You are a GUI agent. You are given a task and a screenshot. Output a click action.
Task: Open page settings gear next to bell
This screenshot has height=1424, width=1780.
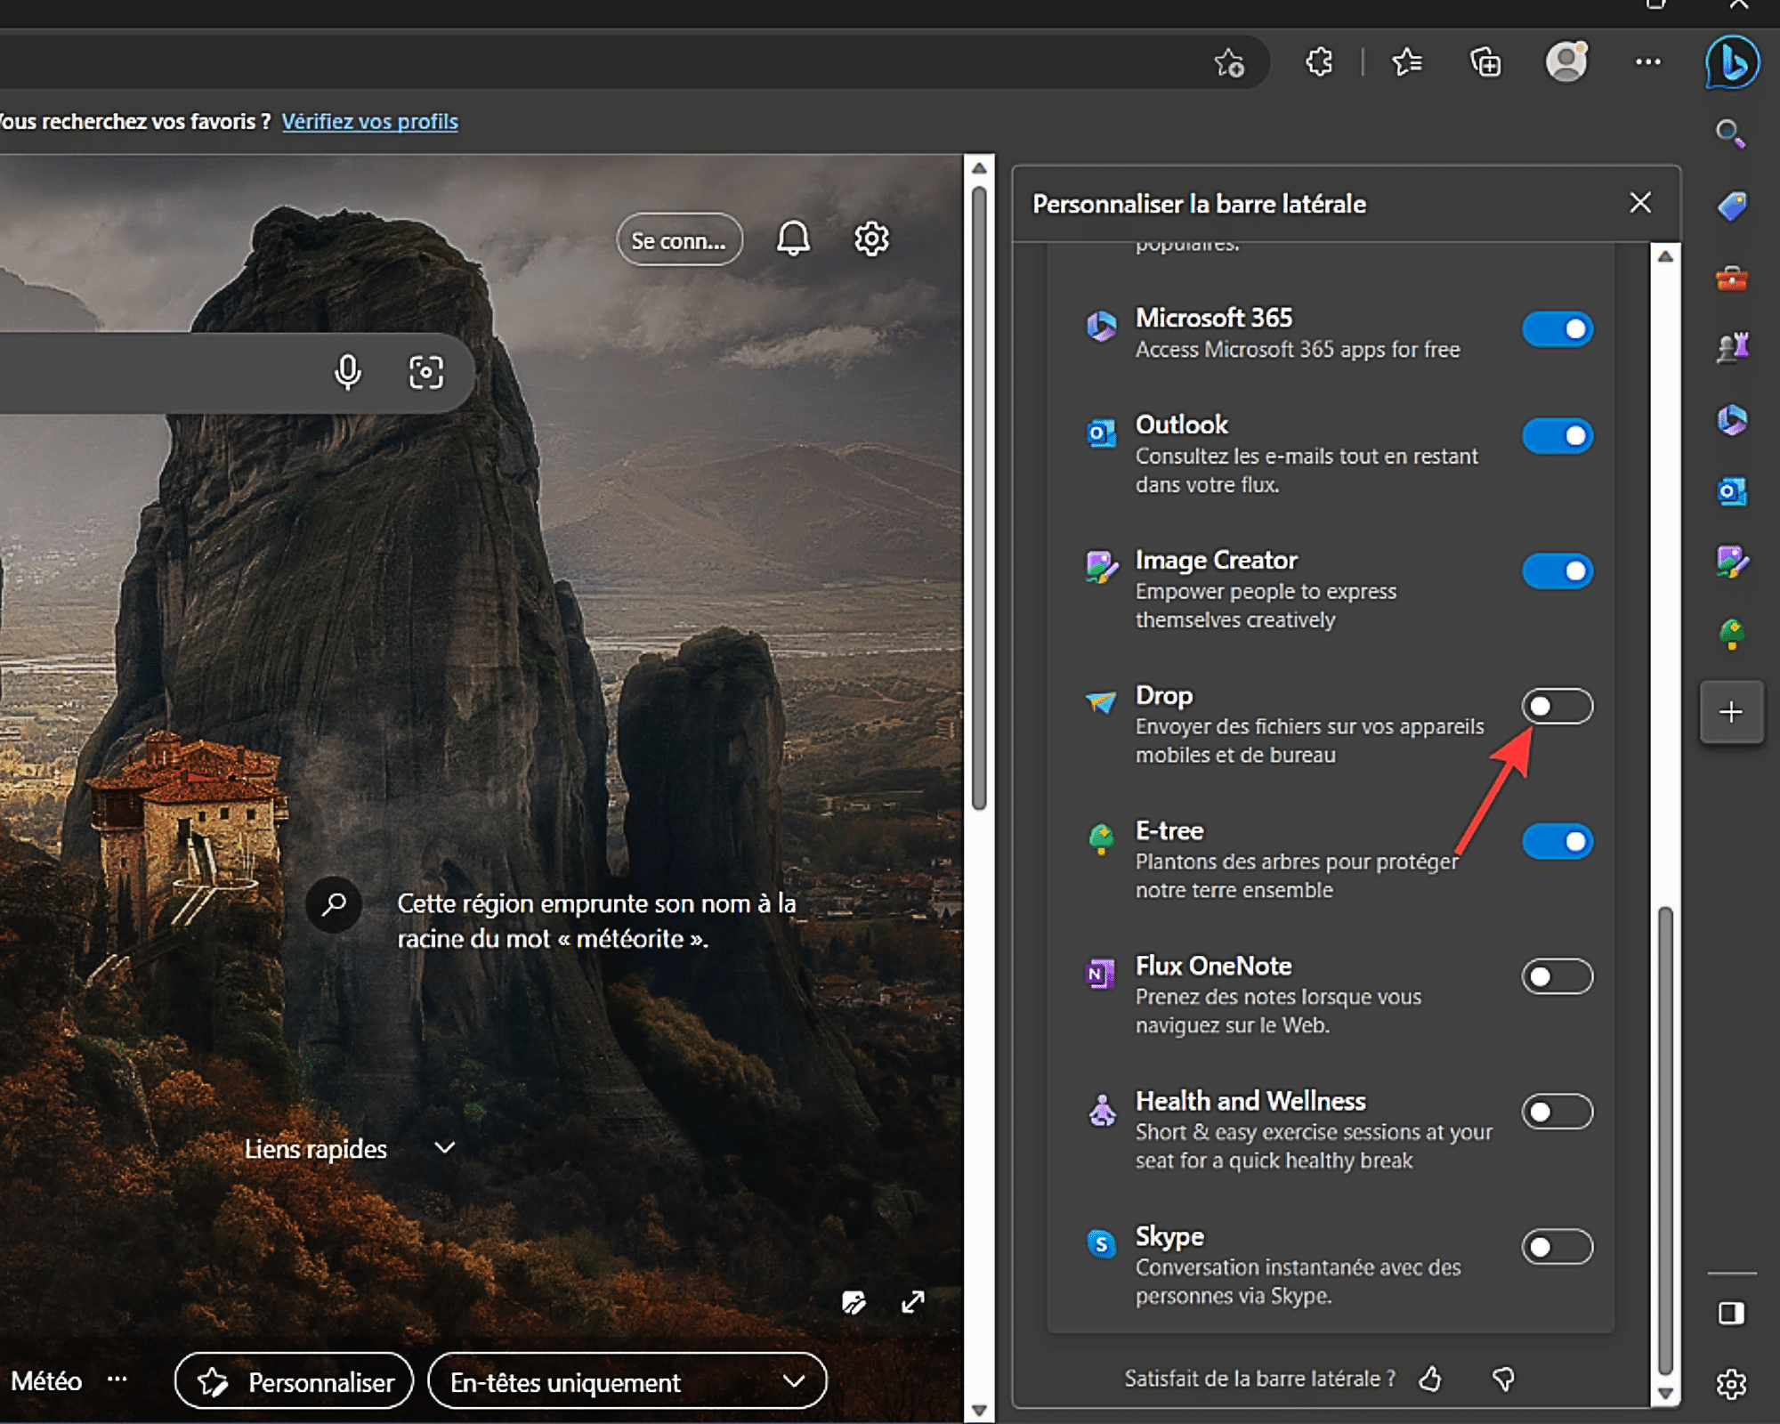871,239
